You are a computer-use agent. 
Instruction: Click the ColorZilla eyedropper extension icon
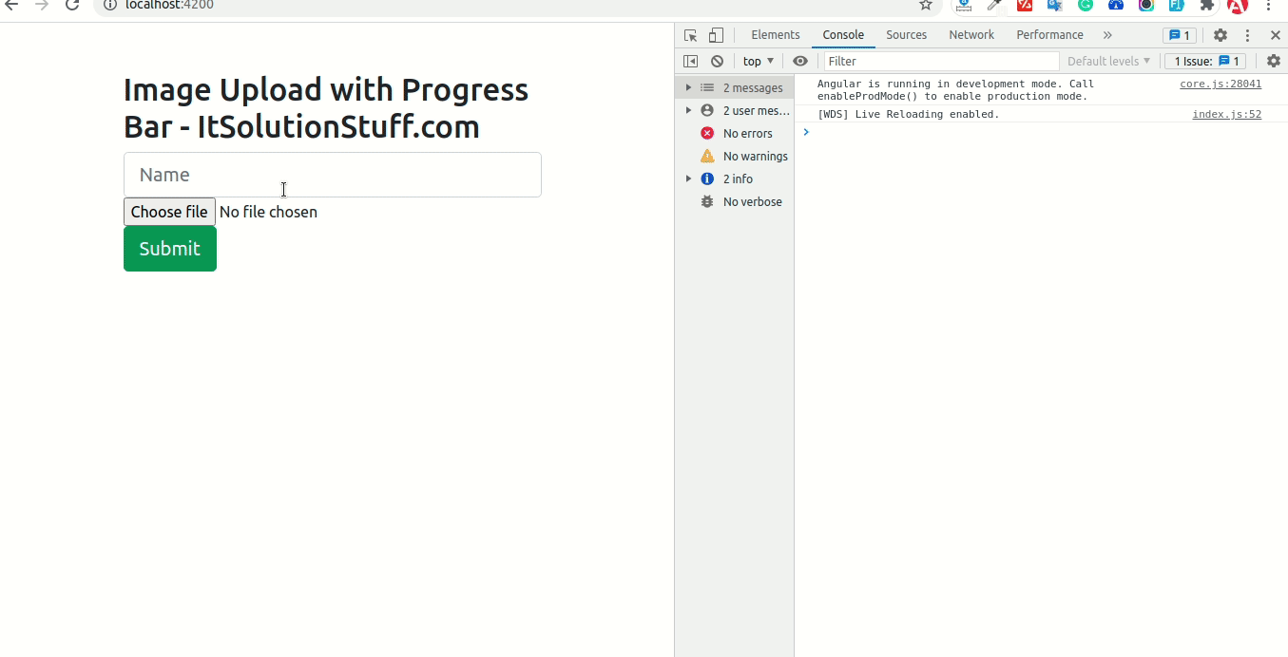point(994,6)
